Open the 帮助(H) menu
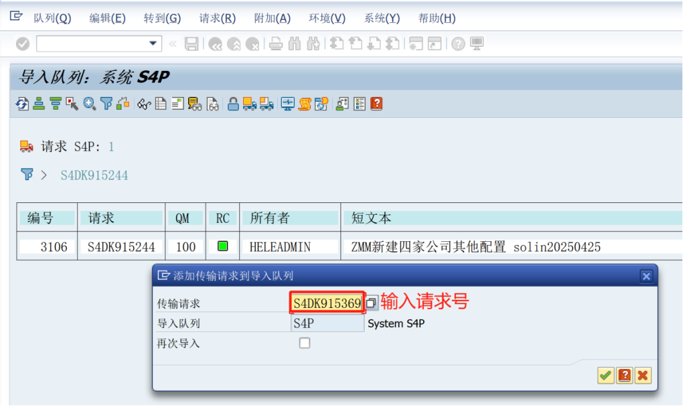The width and height of the screenshot is (683, 406). (437, 18)
